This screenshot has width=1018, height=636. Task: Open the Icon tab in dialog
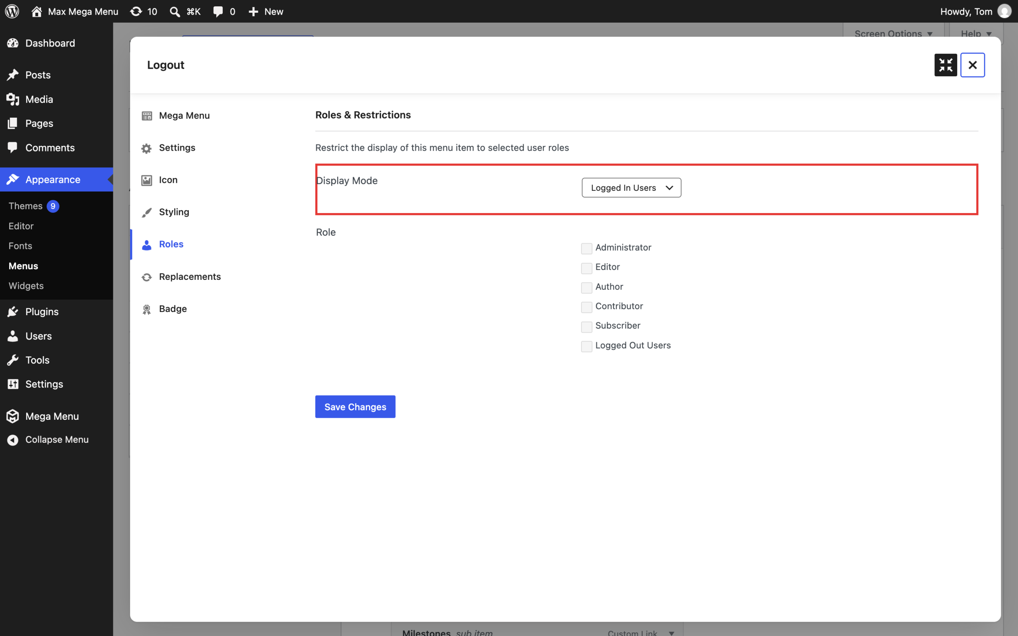pyautogui.click(x=168, y=180)
